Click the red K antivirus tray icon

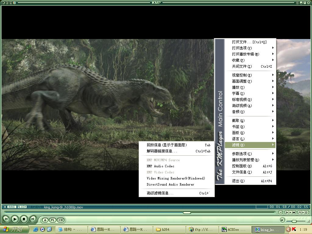point(294,230)
